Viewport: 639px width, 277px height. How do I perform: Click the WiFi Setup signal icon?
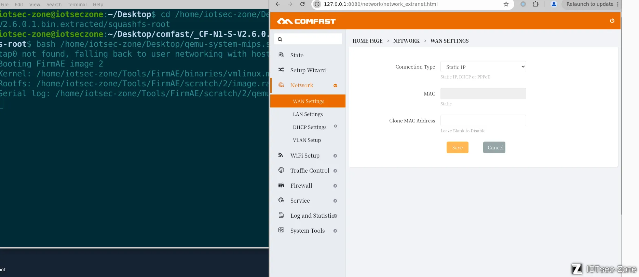pos(281,155)
